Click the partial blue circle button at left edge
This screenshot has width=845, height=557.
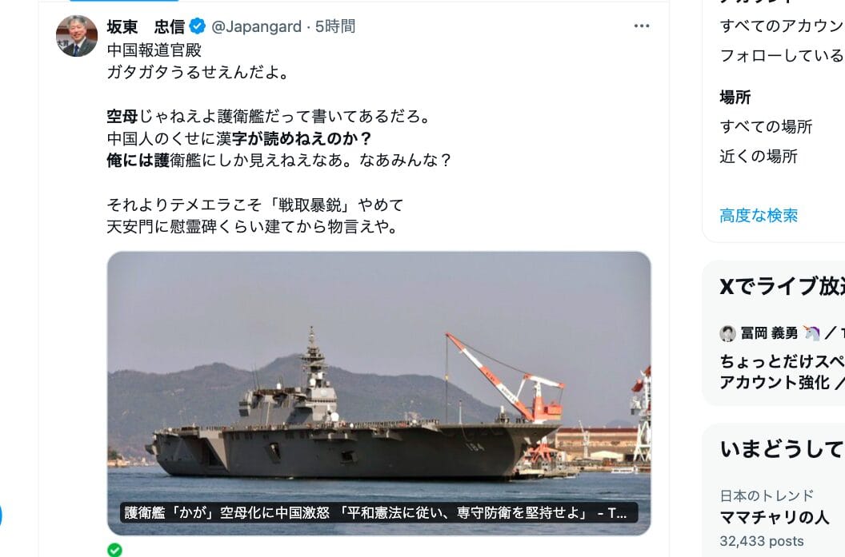coord(1,515)
